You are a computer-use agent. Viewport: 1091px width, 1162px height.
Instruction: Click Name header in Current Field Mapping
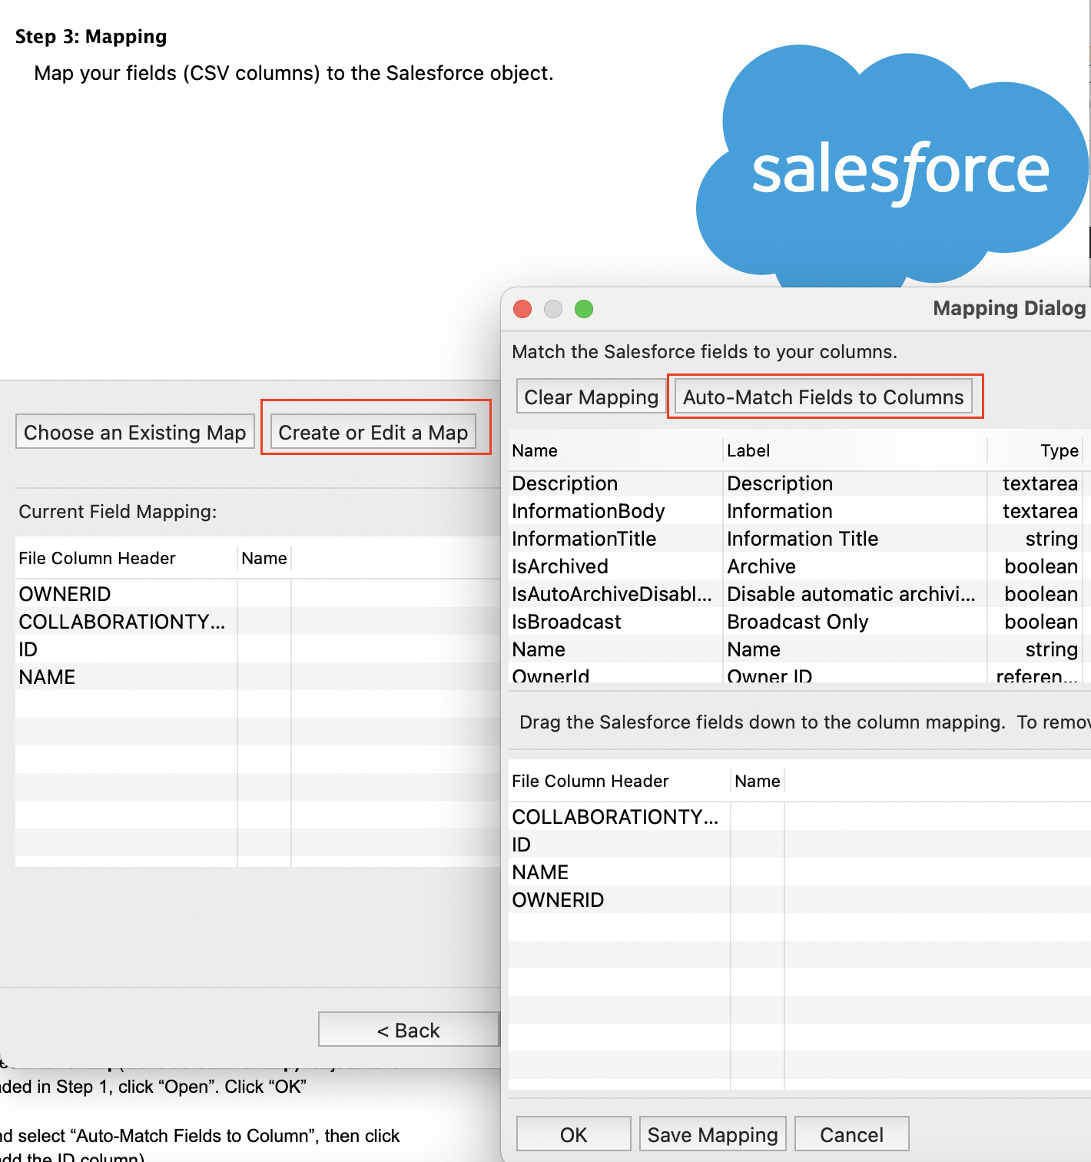(264, 558)
